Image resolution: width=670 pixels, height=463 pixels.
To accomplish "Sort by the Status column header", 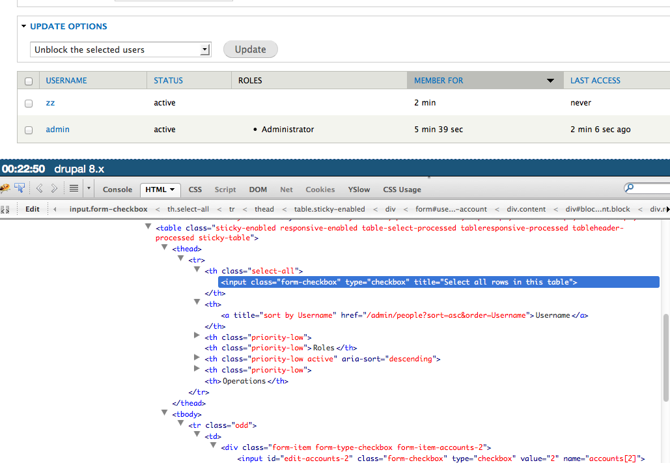I will [169, 80].
